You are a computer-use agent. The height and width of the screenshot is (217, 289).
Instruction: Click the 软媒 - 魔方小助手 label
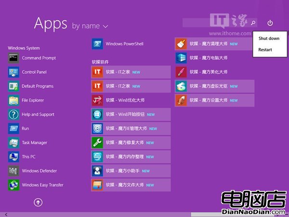(x=122, y=171)
